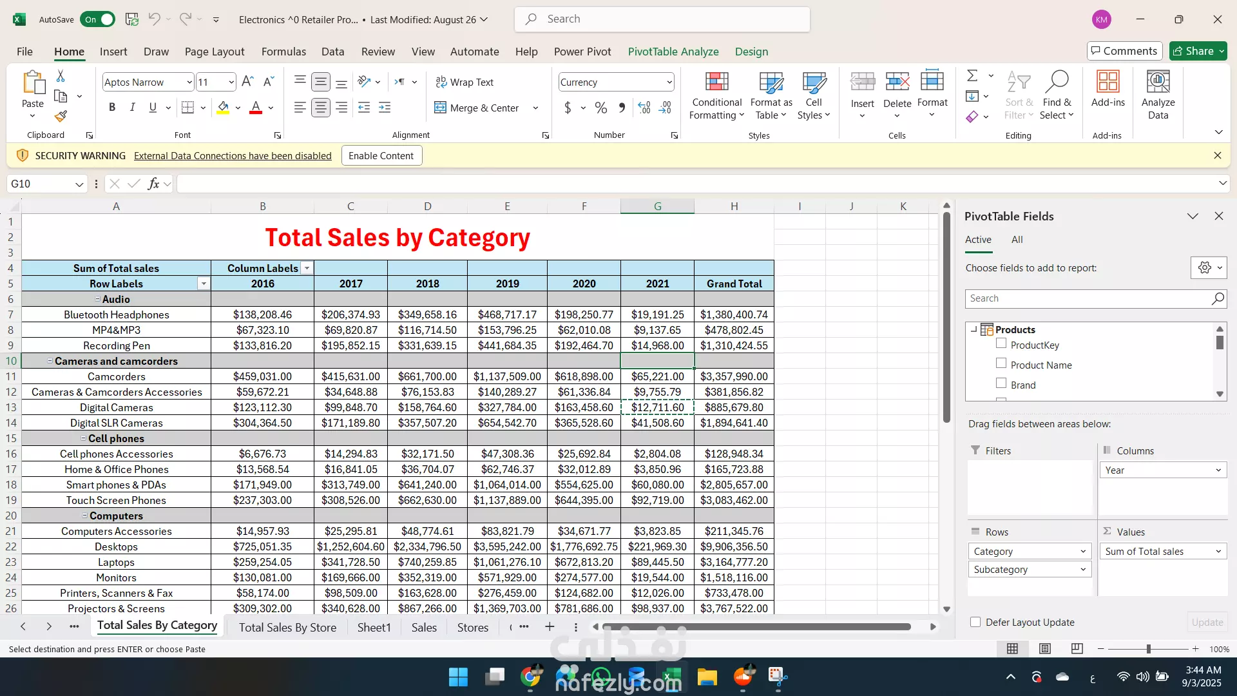1237x696 pixels.
Task: Click the Format Painter brush icon
Action: coord(61,116)
